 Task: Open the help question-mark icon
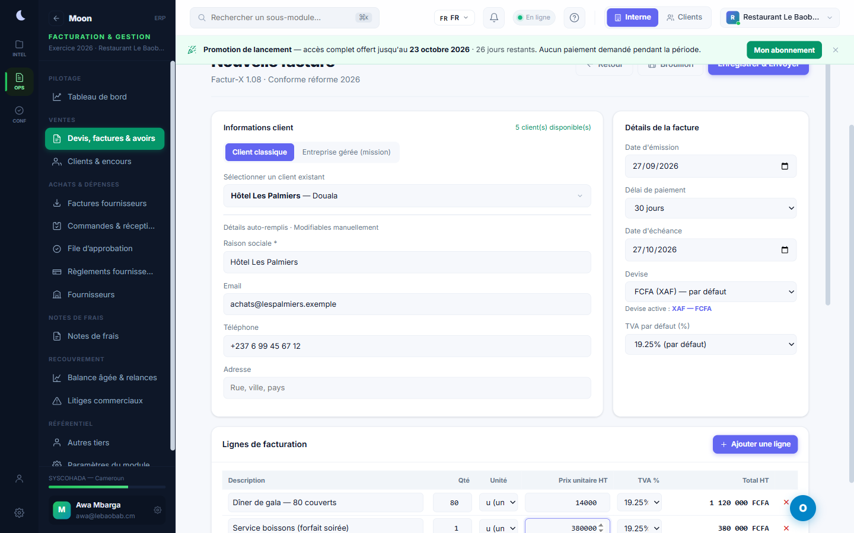click(x=574, y=18)
